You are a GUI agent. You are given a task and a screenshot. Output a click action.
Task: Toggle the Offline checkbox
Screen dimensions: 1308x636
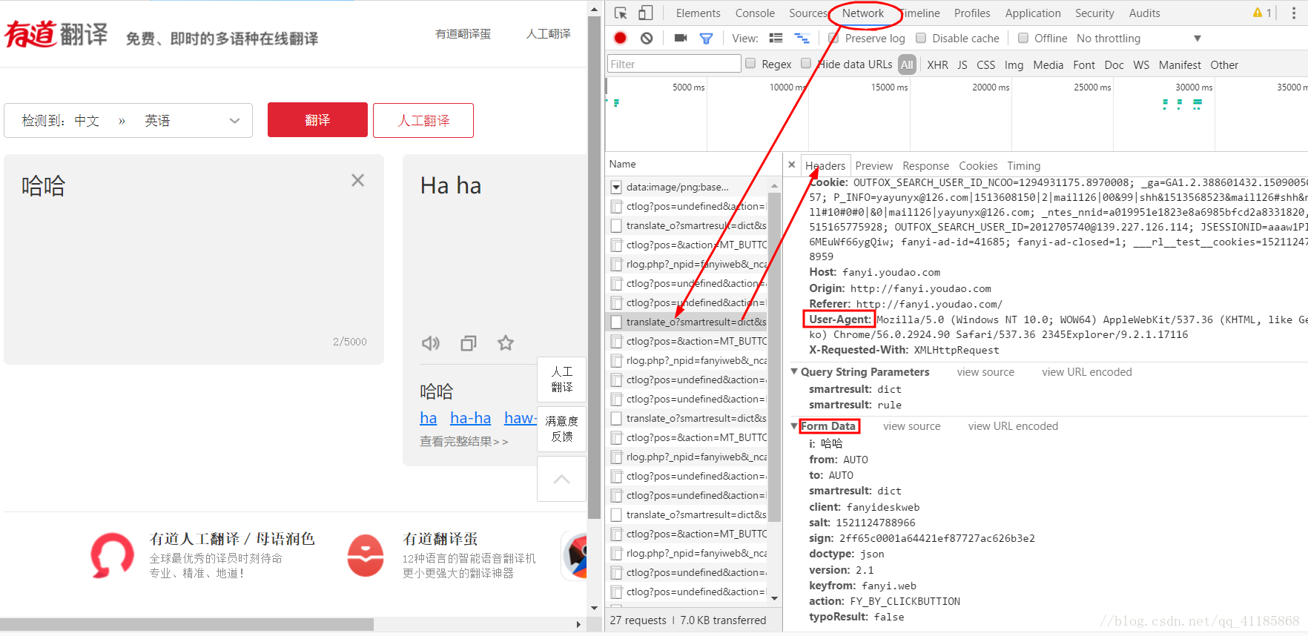pyautogui.click(x=1023, y=38)
